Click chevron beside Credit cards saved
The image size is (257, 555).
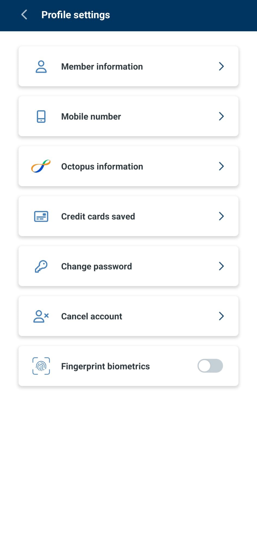(x=221, y=216)
